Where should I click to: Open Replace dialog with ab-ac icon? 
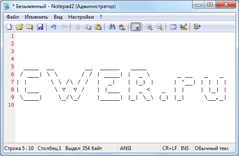[122, 27]
